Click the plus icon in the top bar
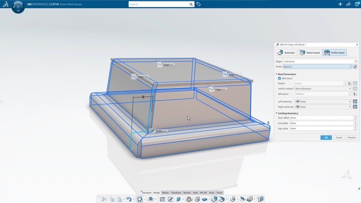The width and height of the screenshot is (361, 203). tap(340, 4)
